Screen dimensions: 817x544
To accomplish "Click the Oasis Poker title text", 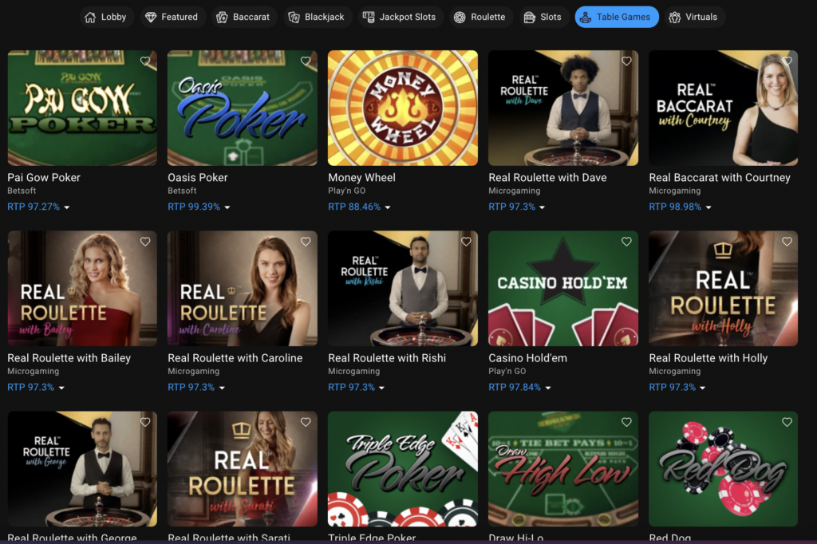I will [x=198, y=178].
